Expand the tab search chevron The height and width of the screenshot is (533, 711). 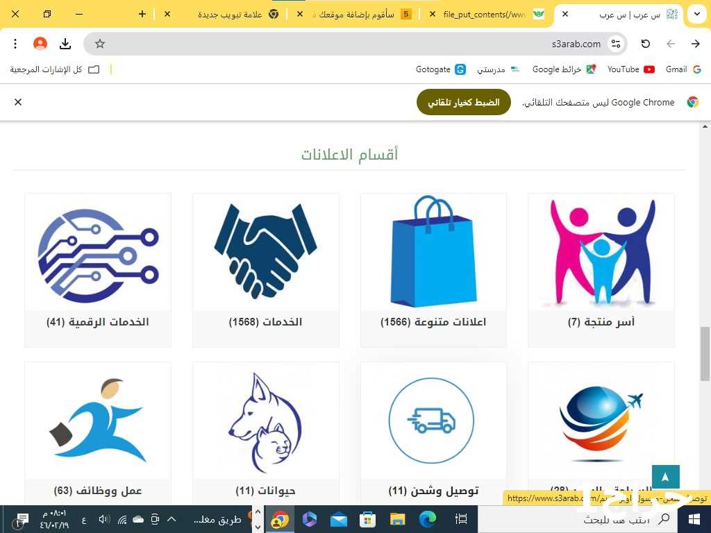point(697,14)
